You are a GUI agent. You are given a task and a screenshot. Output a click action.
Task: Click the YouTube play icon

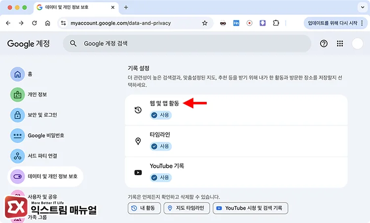tap(138, 172)
